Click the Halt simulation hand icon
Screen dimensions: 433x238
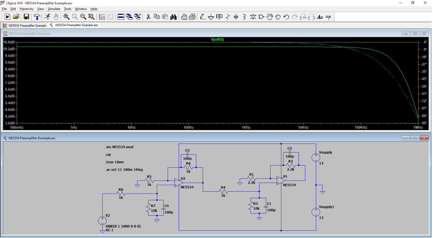56,17
